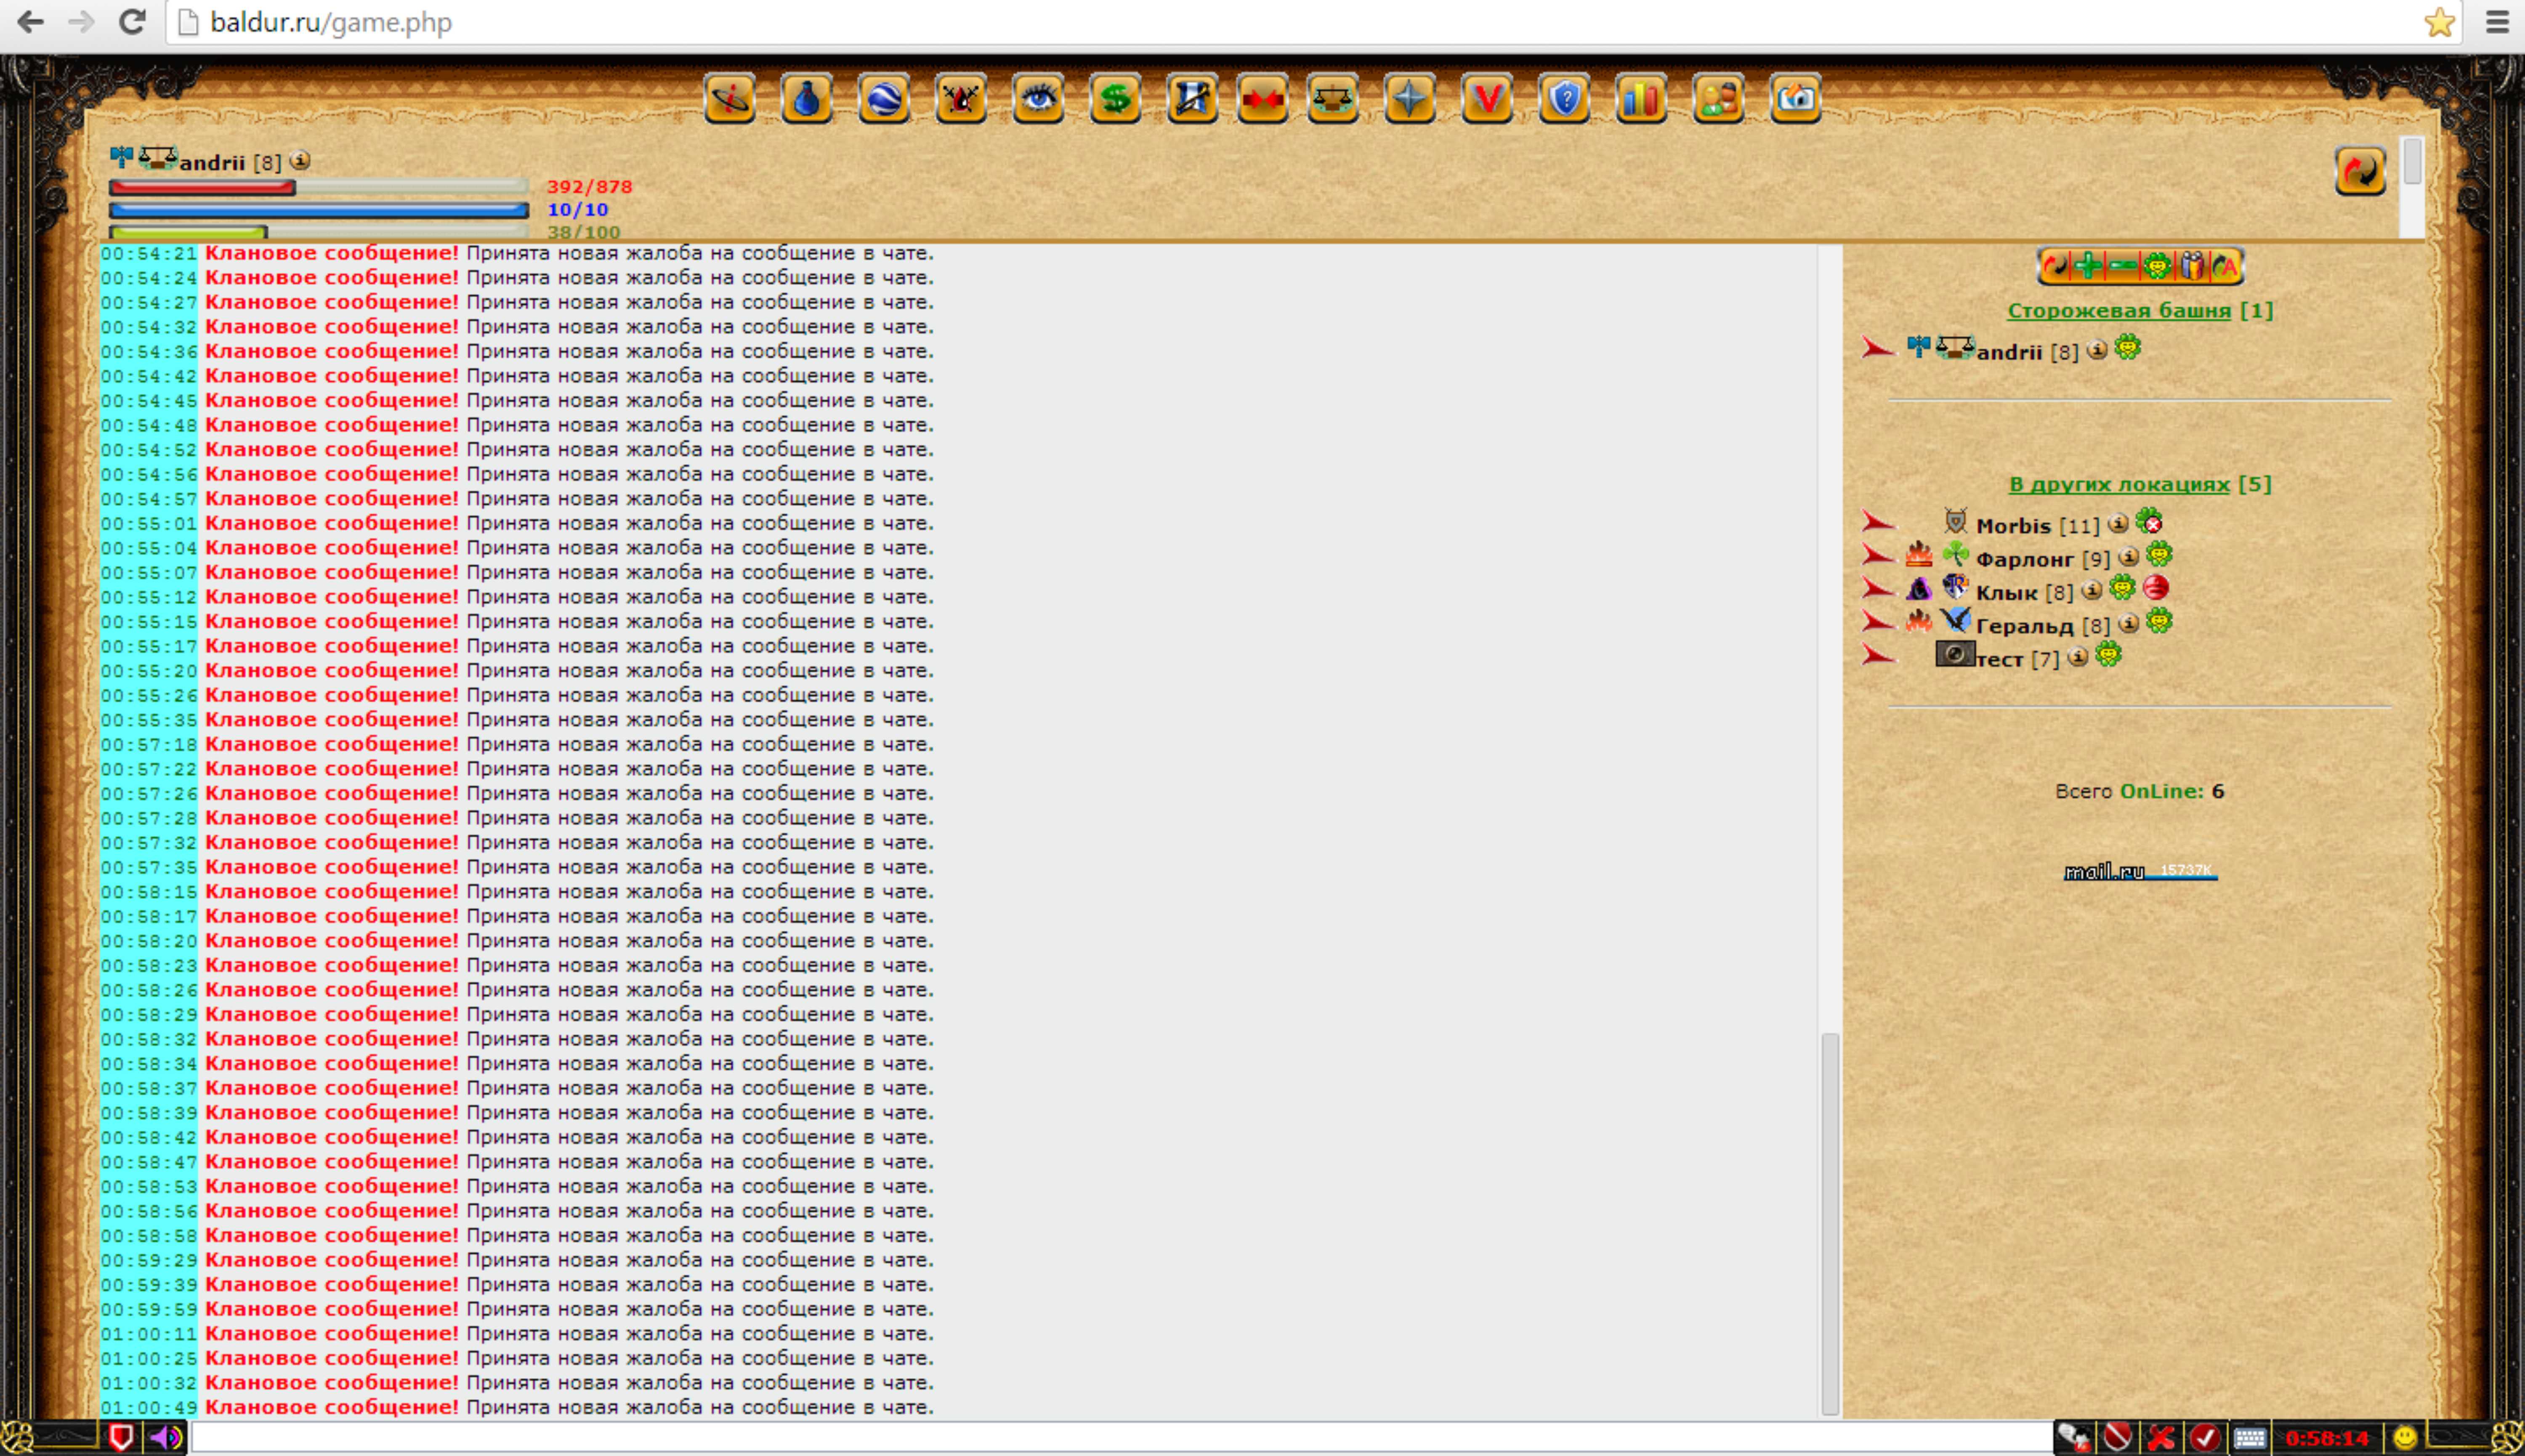Click the flower icon next to Фарлонг
The height and width of the screenshot is (1456, 2525).
point(2159,554)
